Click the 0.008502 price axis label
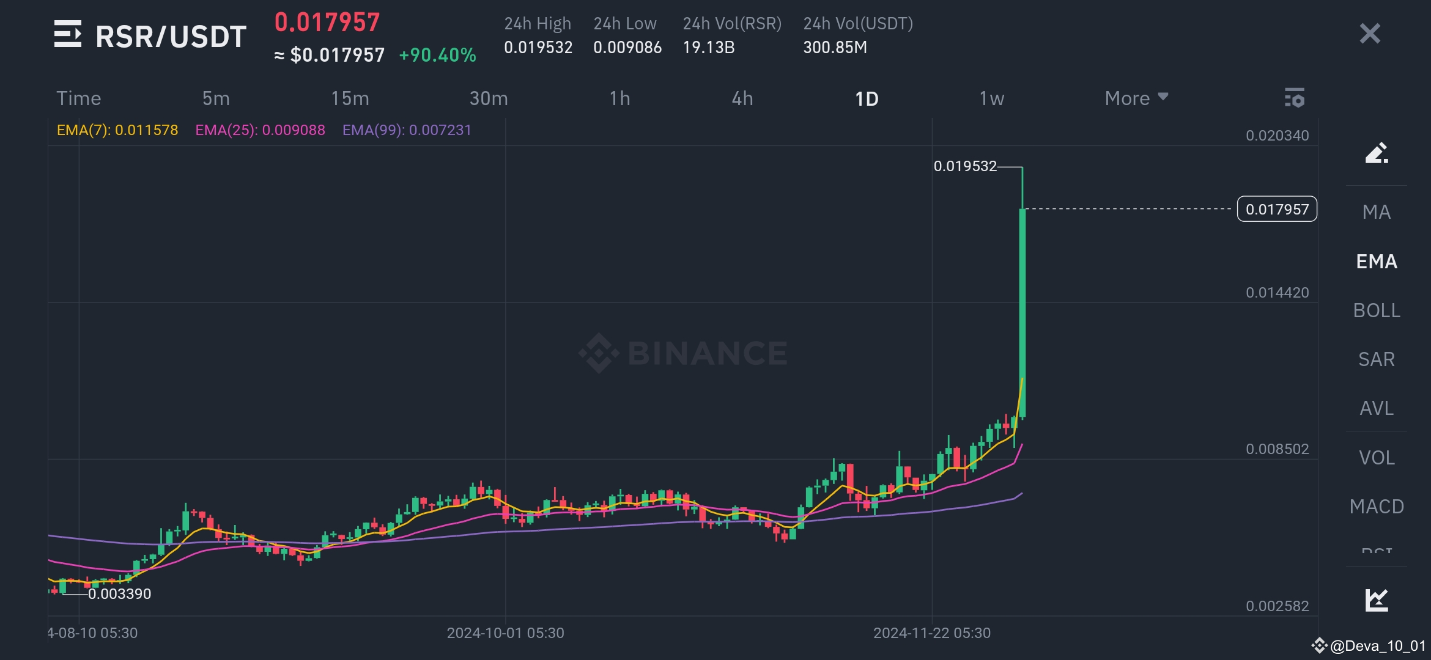 click(1278, 449)
